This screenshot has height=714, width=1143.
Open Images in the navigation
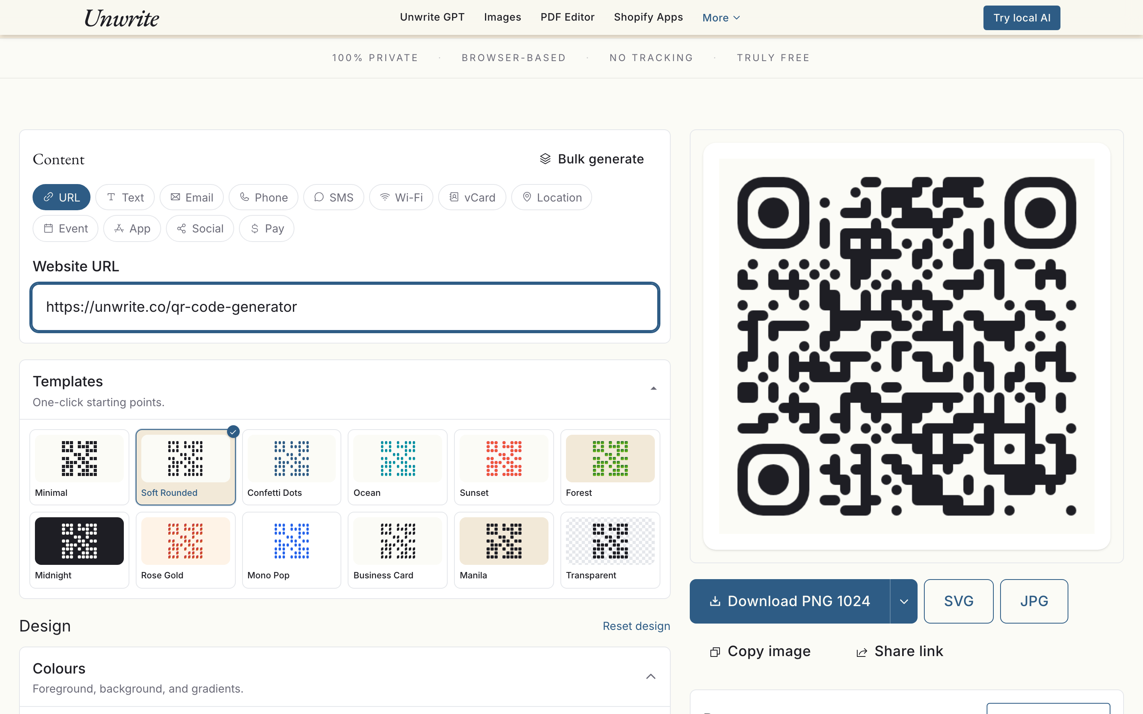tap(502, 17)
